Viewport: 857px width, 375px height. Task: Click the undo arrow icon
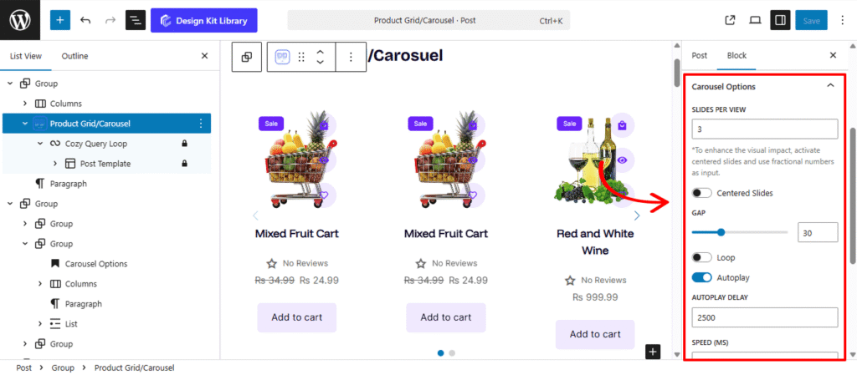click(x=85, y=20)
